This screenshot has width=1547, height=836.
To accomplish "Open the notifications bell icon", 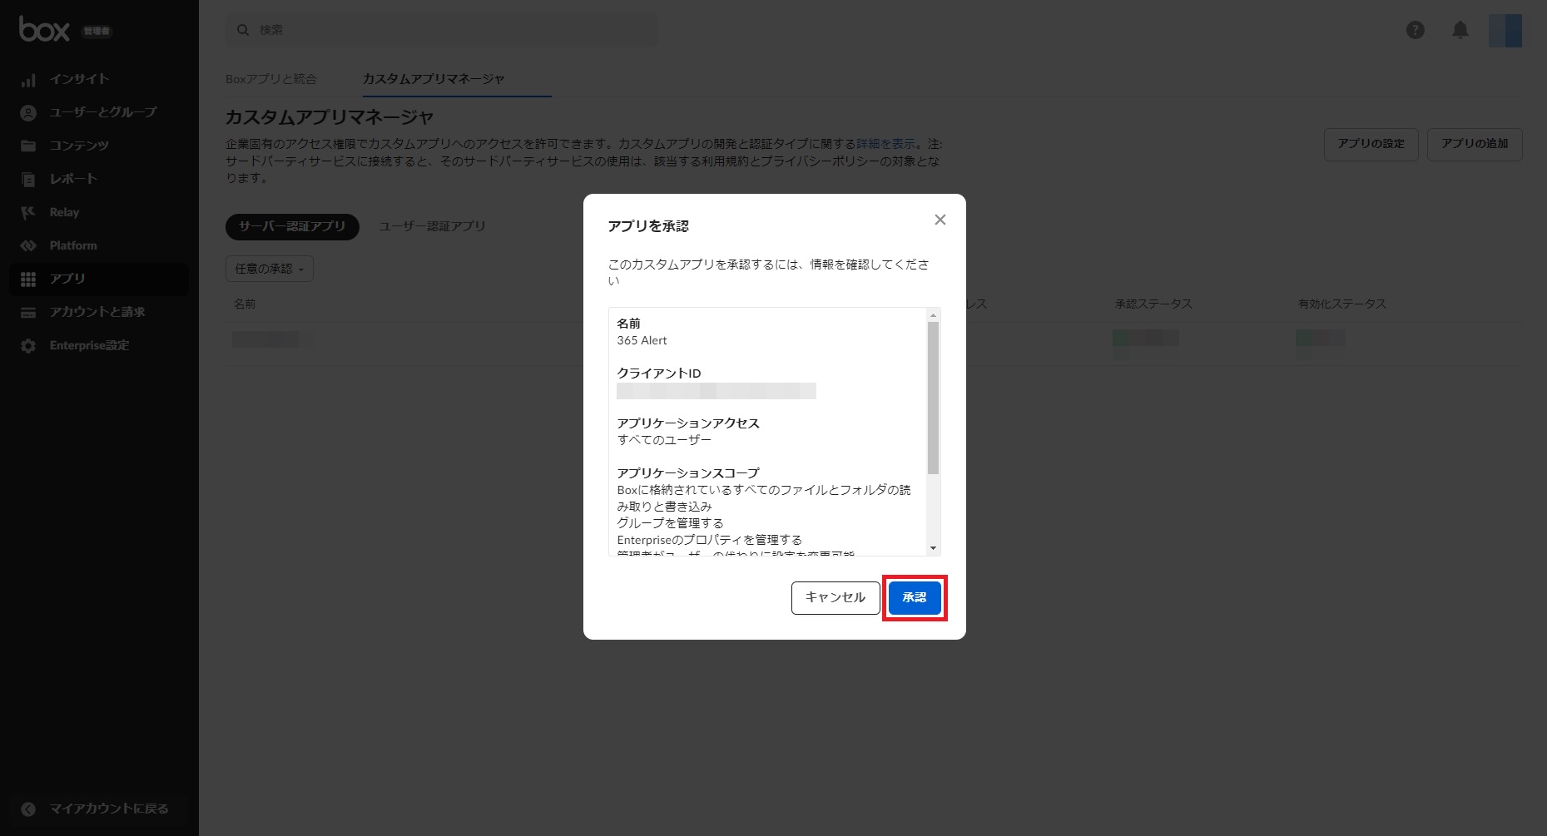I will (1460, 31).
